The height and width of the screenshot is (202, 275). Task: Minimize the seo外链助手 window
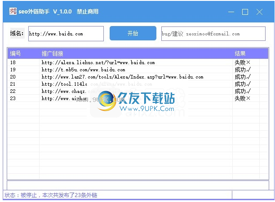click(x=231, y=12)
